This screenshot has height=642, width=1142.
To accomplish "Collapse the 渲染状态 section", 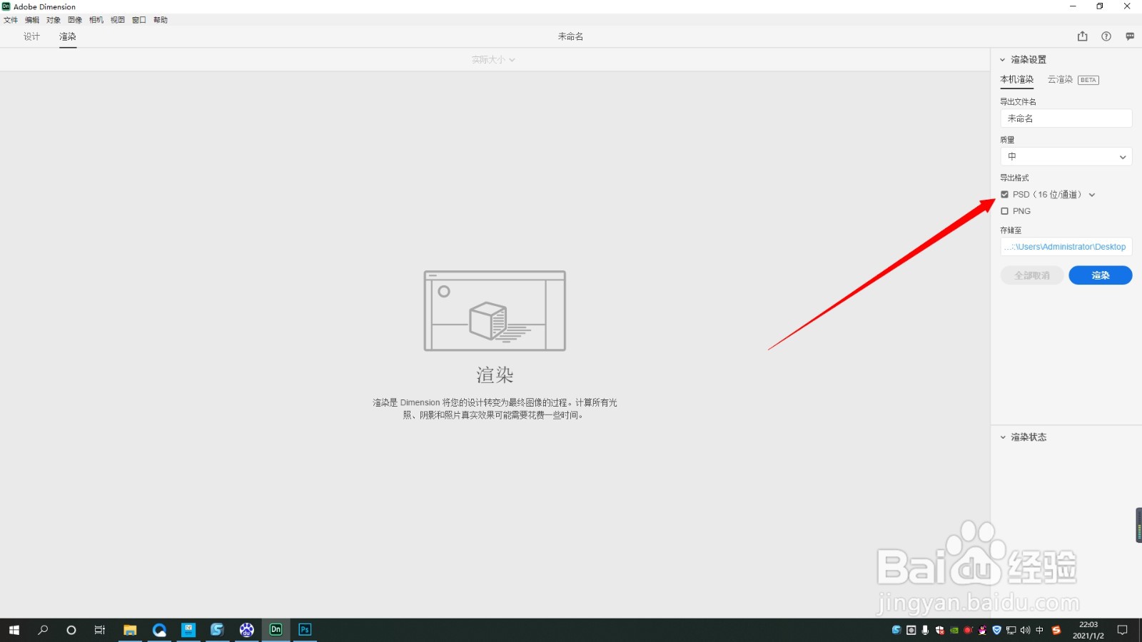I will pos(1003,437).
